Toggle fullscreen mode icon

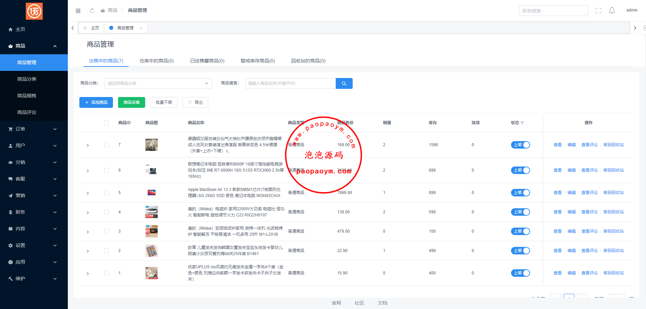[x=598, y=11]
